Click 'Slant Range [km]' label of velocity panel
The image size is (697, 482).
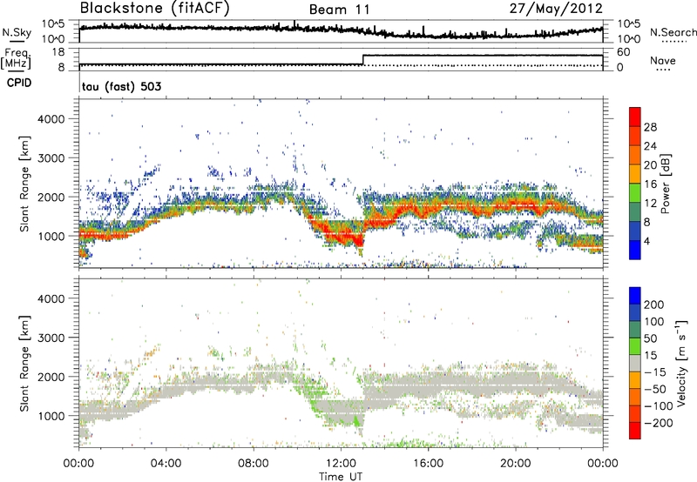point(24,364)
